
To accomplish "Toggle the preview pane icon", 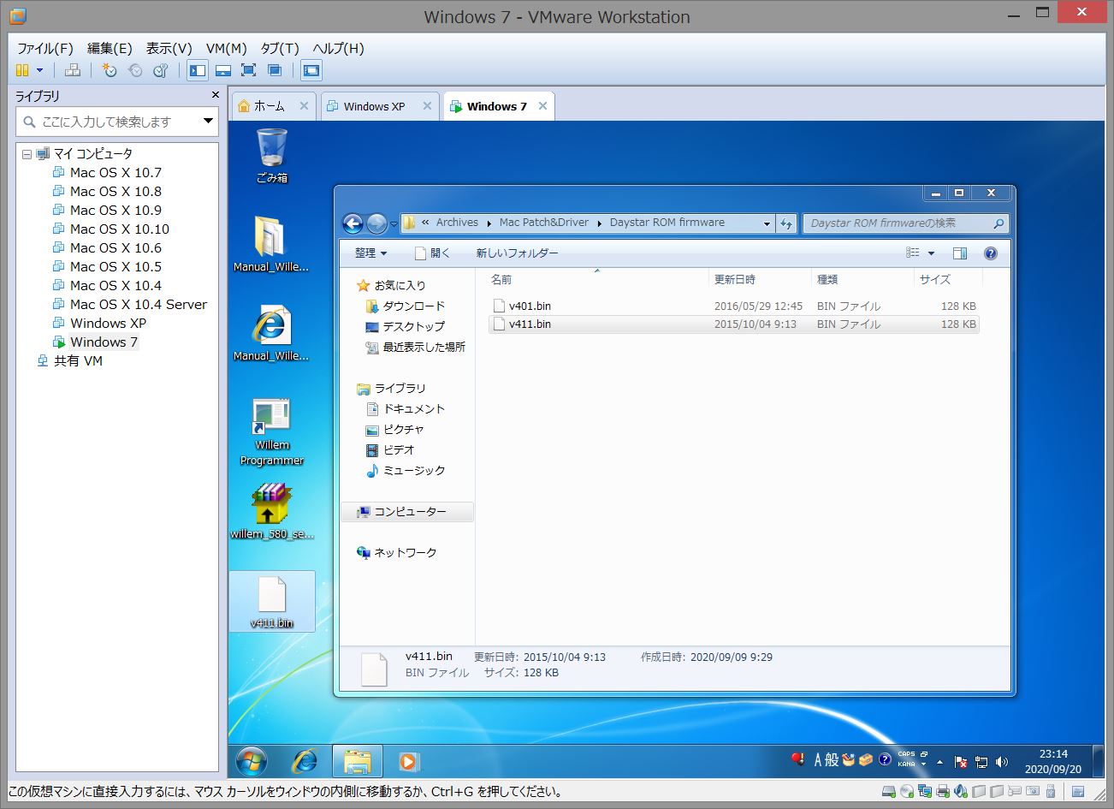I will coord(960,253).
